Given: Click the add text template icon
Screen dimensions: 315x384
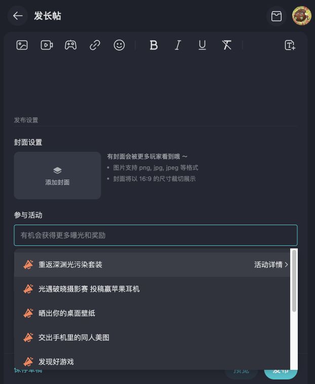Looking at the screenshot, I should pos(290,45).
